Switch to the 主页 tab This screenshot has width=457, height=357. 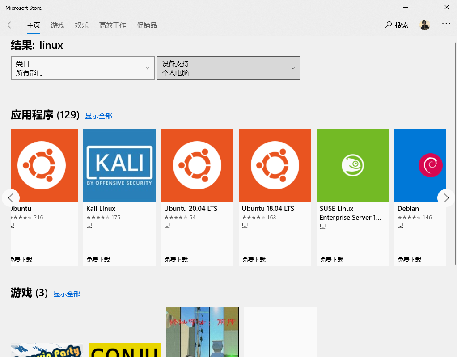34,25
